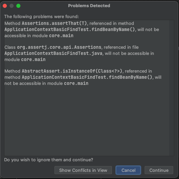Zoom the dialog with the green button

point(18,6)
